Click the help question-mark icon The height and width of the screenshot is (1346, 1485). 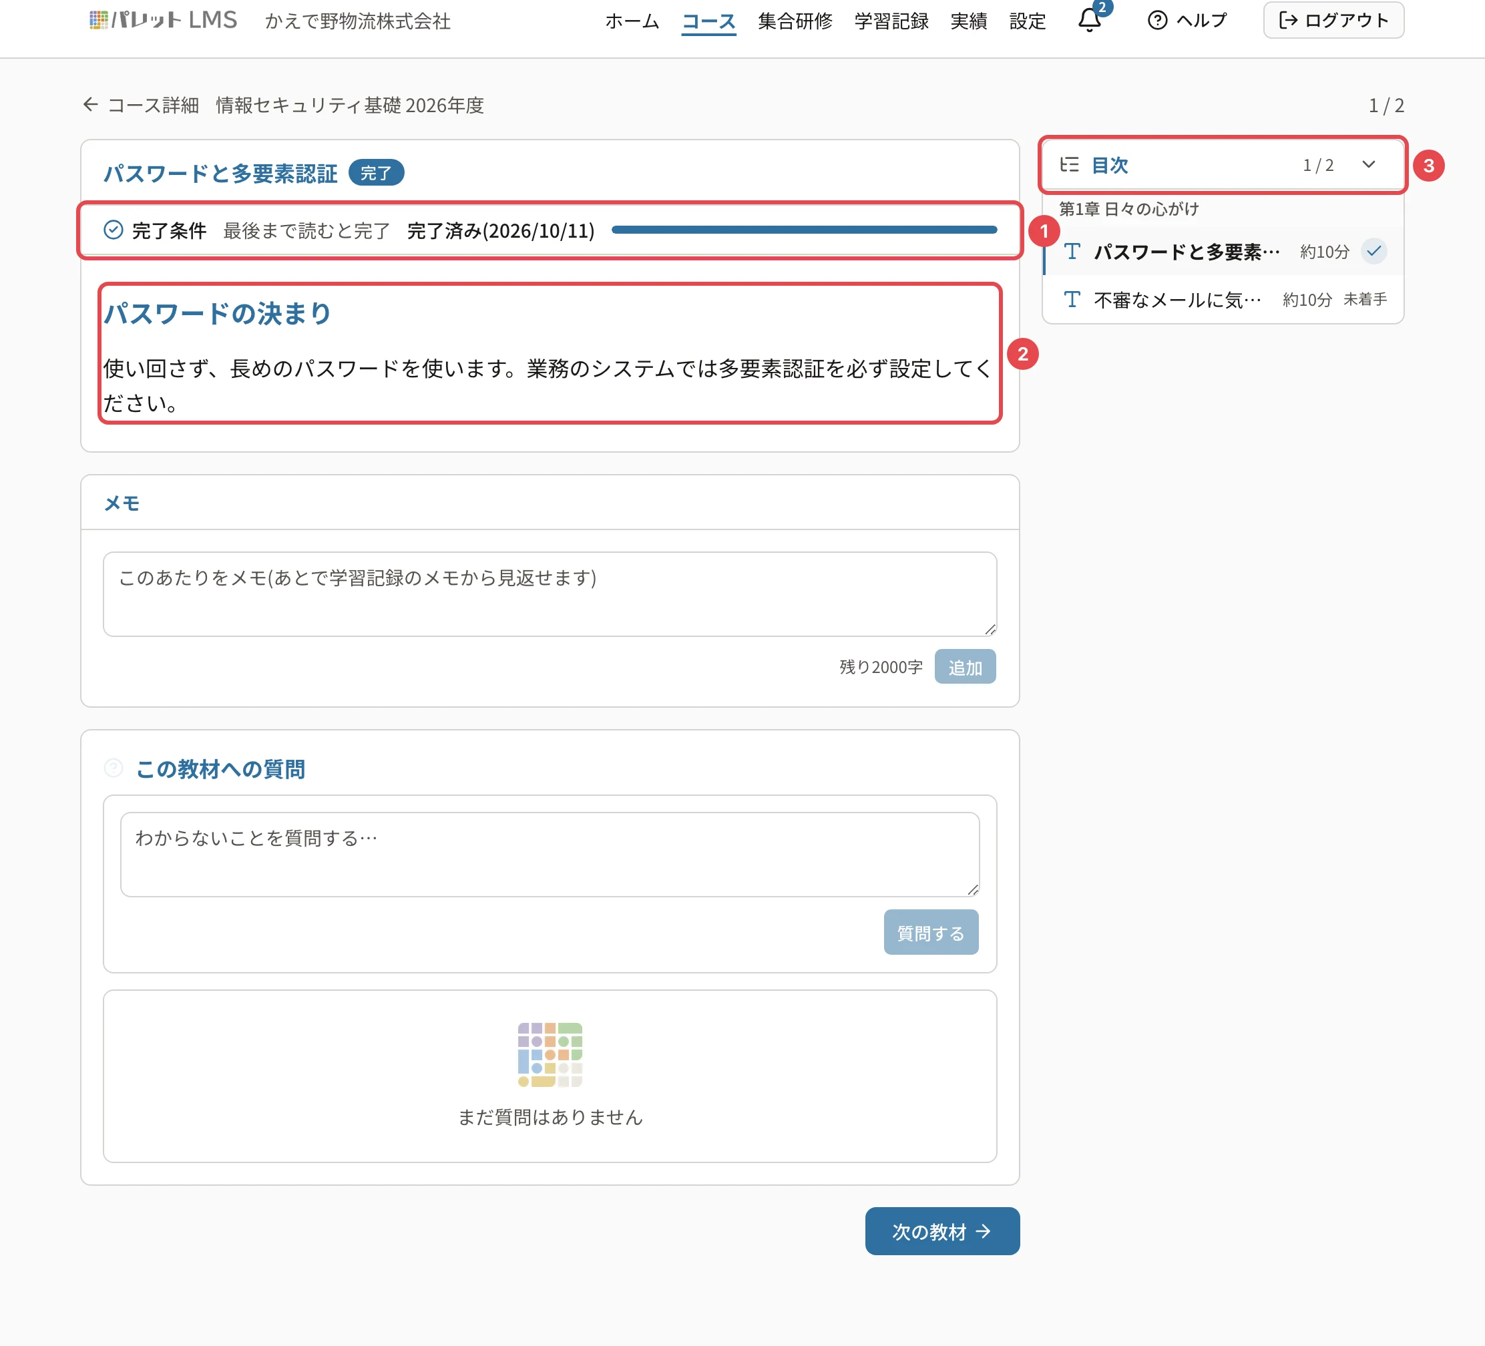[x=1157, y=20]
